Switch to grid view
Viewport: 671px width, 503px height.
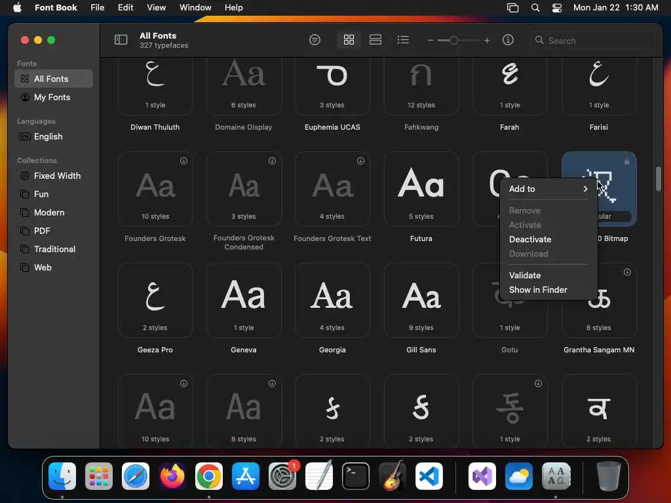pyautogui.click(x=349, y=40)
